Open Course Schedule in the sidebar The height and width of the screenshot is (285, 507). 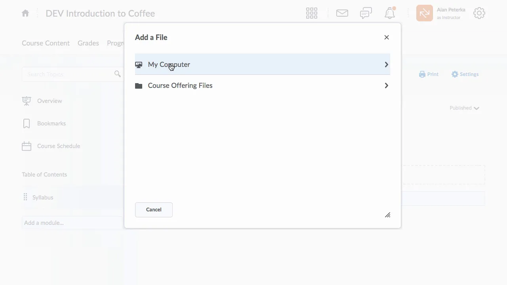(59, 146)
